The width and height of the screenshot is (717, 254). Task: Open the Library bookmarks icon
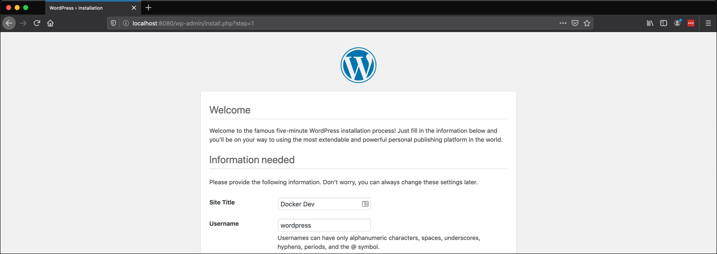point(650,23)
